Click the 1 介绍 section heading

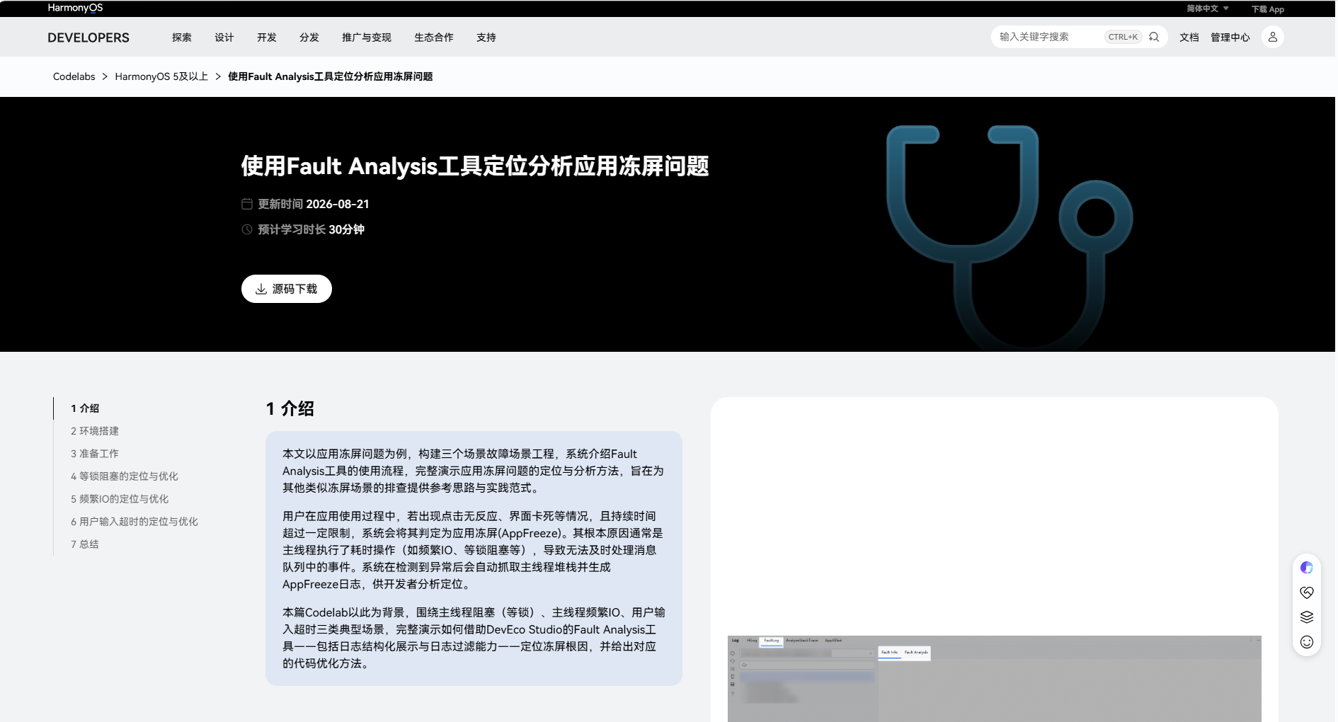[x=290, y=408]
